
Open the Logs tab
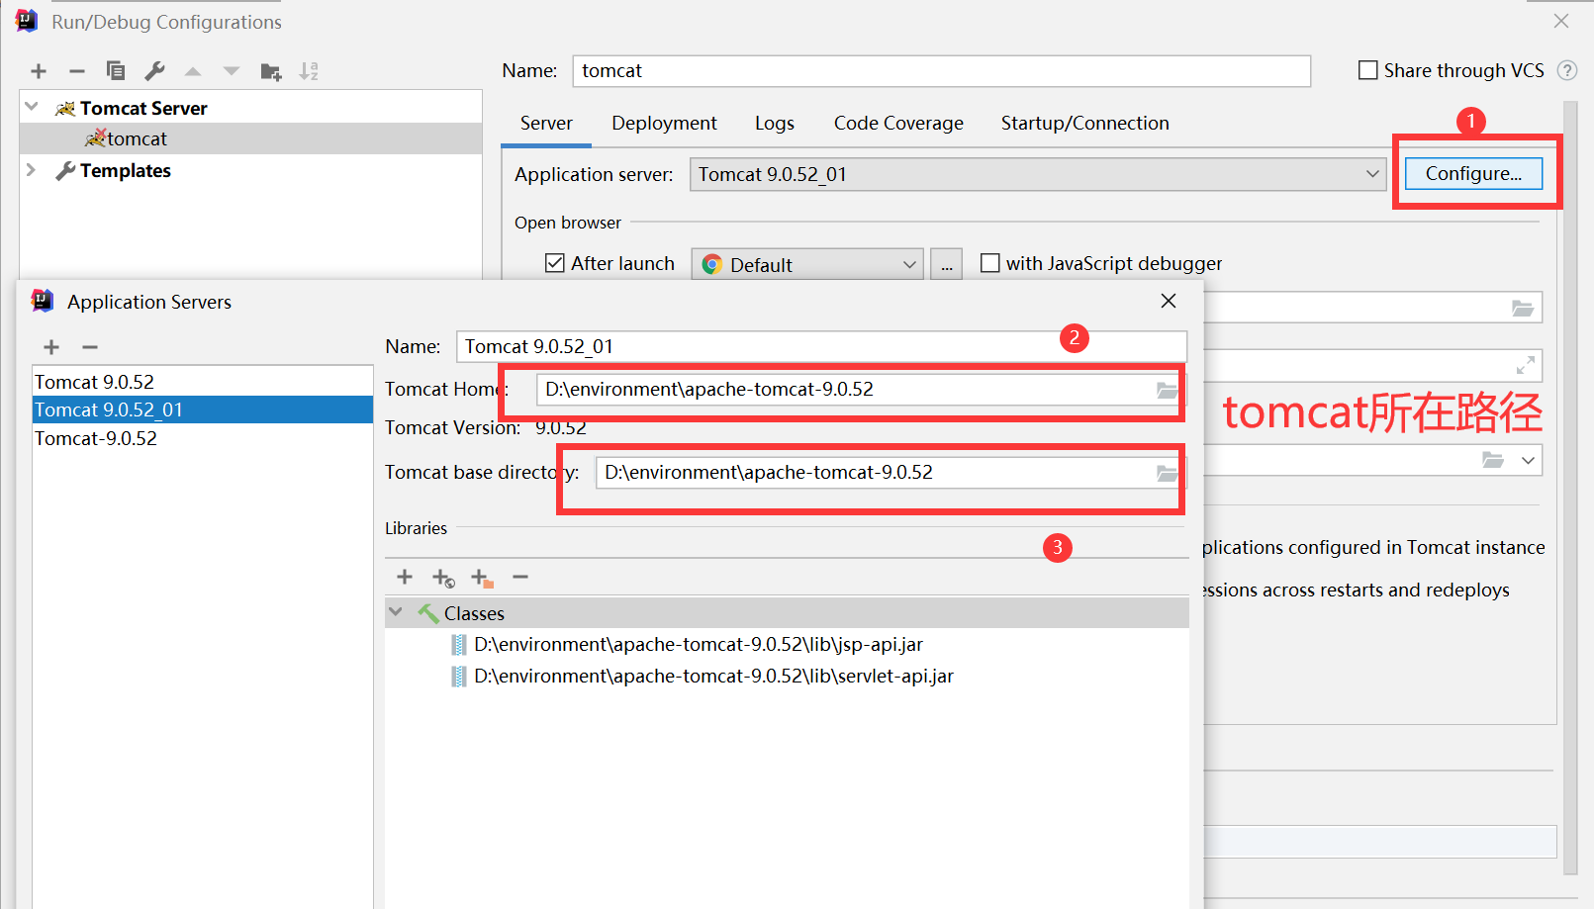click(775, 123)
